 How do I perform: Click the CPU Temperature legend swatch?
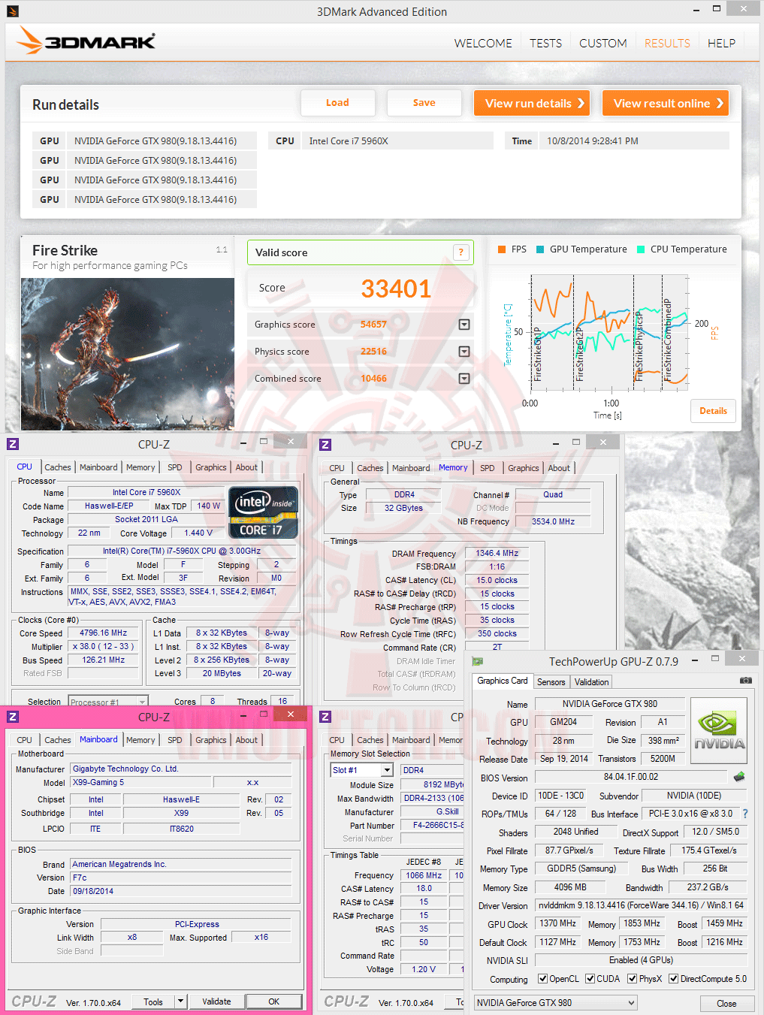coord(641,249)
